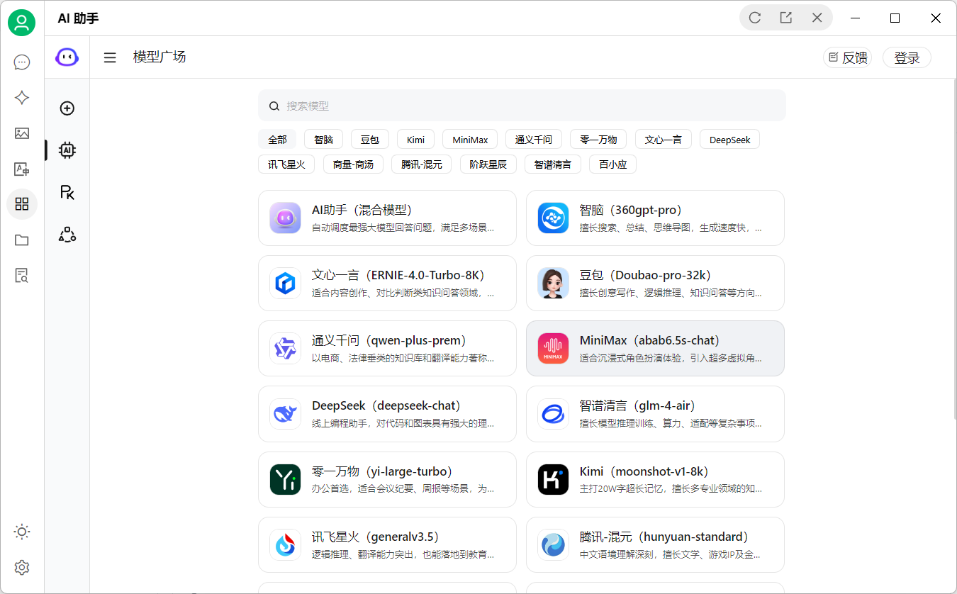Start a new chat with the plus icon

[66, 108]
